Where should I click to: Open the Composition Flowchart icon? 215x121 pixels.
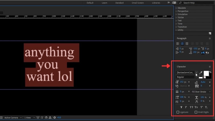[x=50, y=118]
